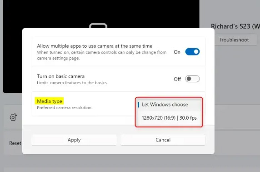The image size is (260, 172).
Task: Turn off multiple apps camera access toggle
Action: 192,52
